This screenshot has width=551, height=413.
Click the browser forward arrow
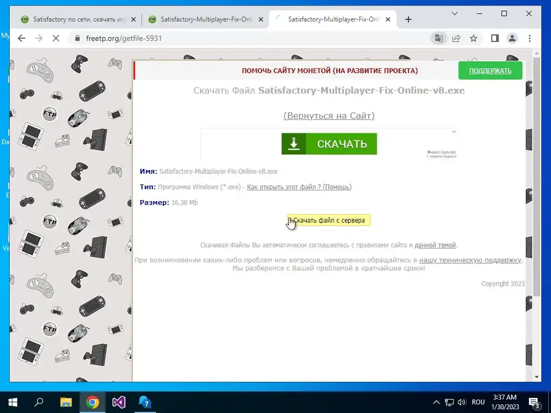tap(39, 38)
